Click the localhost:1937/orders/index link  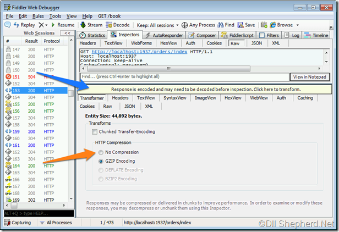pos(139,52)
